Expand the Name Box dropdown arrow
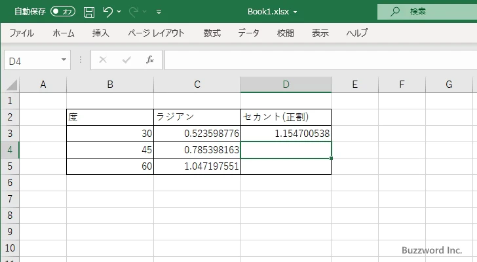Screen dimensions: 477x262 click(64, 60)
